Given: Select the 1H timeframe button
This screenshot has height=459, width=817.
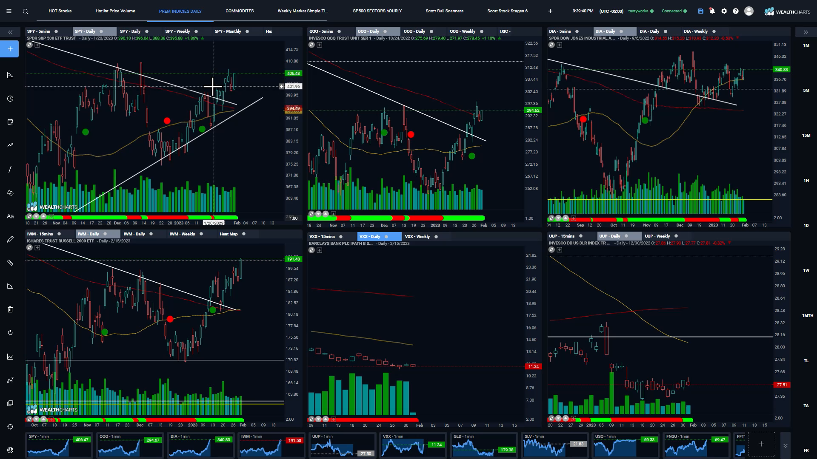Looking at the screenshot, I should [806, 181].
